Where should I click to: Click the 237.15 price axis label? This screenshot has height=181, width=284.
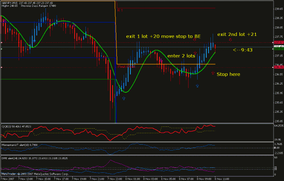tap(279, 55)
